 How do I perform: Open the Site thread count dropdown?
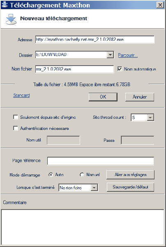[151, 118]
